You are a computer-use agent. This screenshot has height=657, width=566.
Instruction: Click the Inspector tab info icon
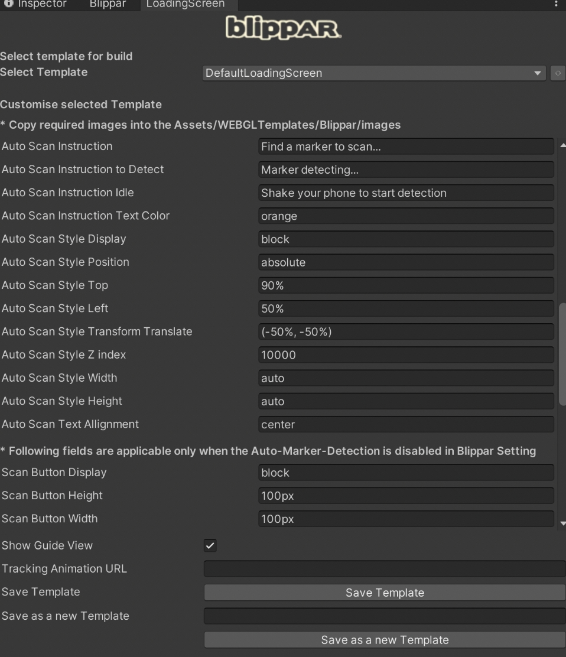coord(8,4)
